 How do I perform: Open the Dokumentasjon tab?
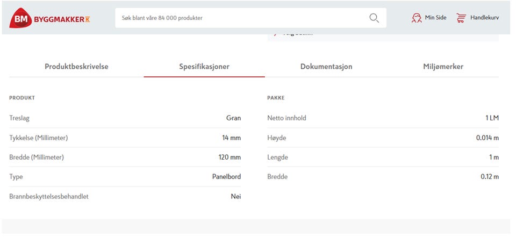click(x=326, y=67)
